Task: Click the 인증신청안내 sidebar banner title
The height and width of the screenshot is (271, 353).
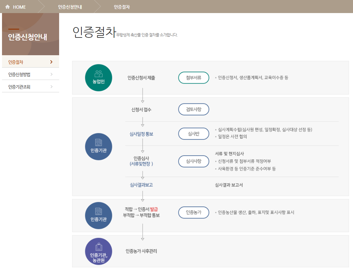Action: tap(28, 37)
